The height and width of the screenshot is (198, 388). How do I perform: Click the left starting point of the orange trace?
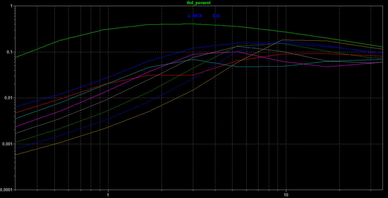pyautogui.click(x=16, y=155)
